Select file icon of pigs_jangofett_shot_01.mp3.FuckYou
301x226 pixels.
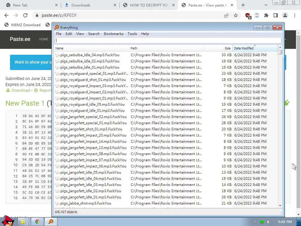pos(57,129)
